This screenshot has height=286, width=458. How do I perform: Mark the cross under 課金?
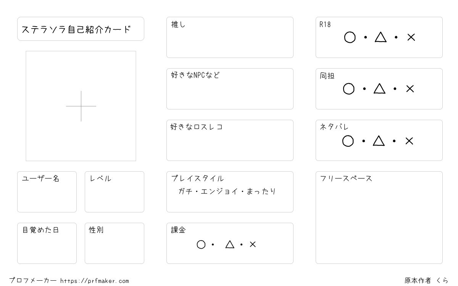coord(253,244)
